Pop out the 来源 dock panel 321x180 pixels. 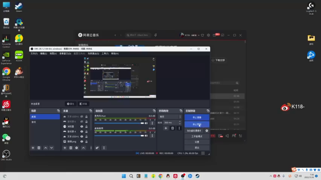pos(91,111)
